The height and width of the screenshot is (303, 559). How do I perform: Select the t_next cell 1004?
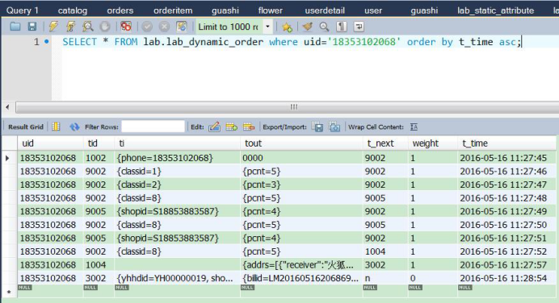[x=386, y=251]
